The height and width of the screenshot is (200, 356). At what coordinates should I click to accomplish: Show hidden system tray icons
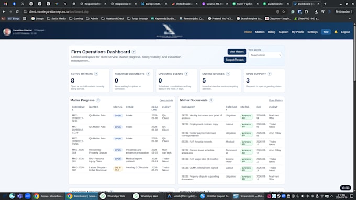pos(332,196)
